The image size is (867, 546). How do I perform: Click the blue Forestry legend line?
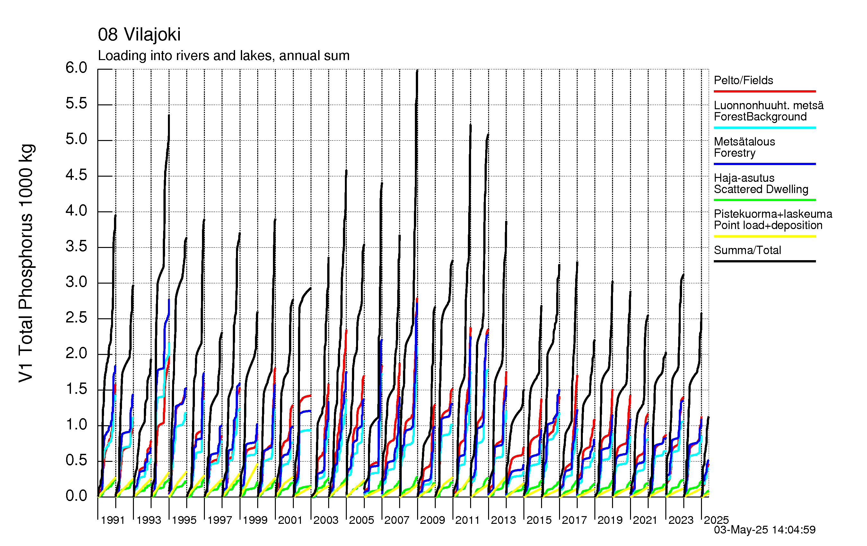point(765,164)
